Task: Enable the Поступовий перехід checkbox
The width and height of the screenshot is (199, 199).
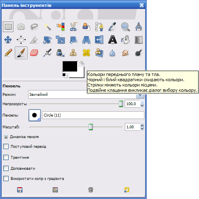Action: click(x=6, y=147)
